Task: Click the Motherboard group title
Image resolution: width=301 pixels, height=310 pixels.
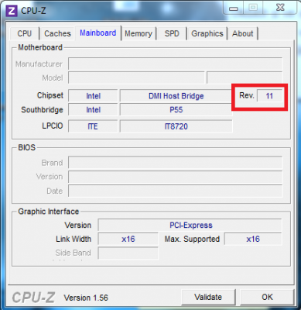Action: pyautogui.click(x=40, y=47)
